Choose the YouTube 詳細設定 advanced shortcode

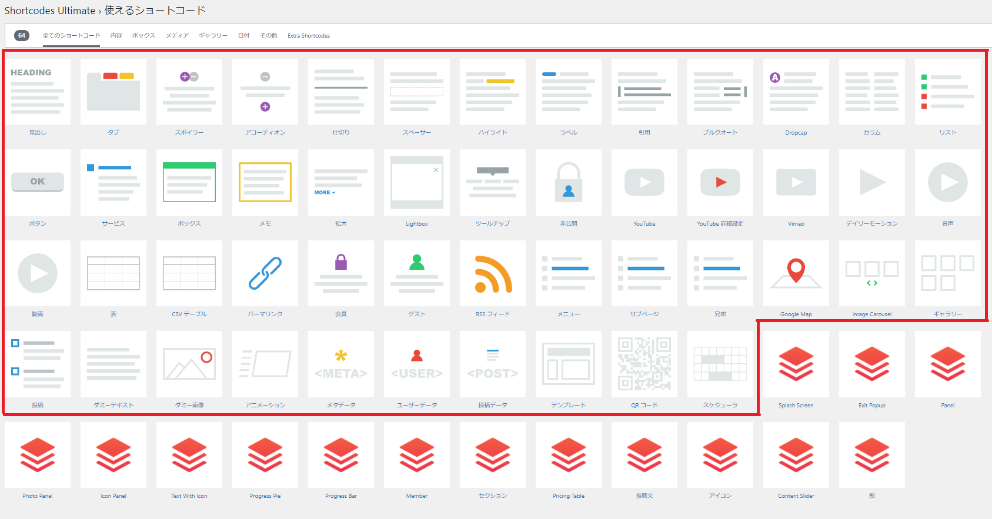[720, 182]
